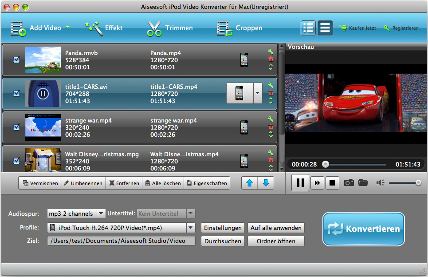Uncheck the Walt Disney mpg checkbox
This screenshot has width=428, height=277.
tap(17, 161)
